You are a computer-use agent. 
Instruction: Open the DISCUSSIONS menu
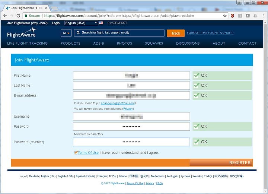coord(188,44)
